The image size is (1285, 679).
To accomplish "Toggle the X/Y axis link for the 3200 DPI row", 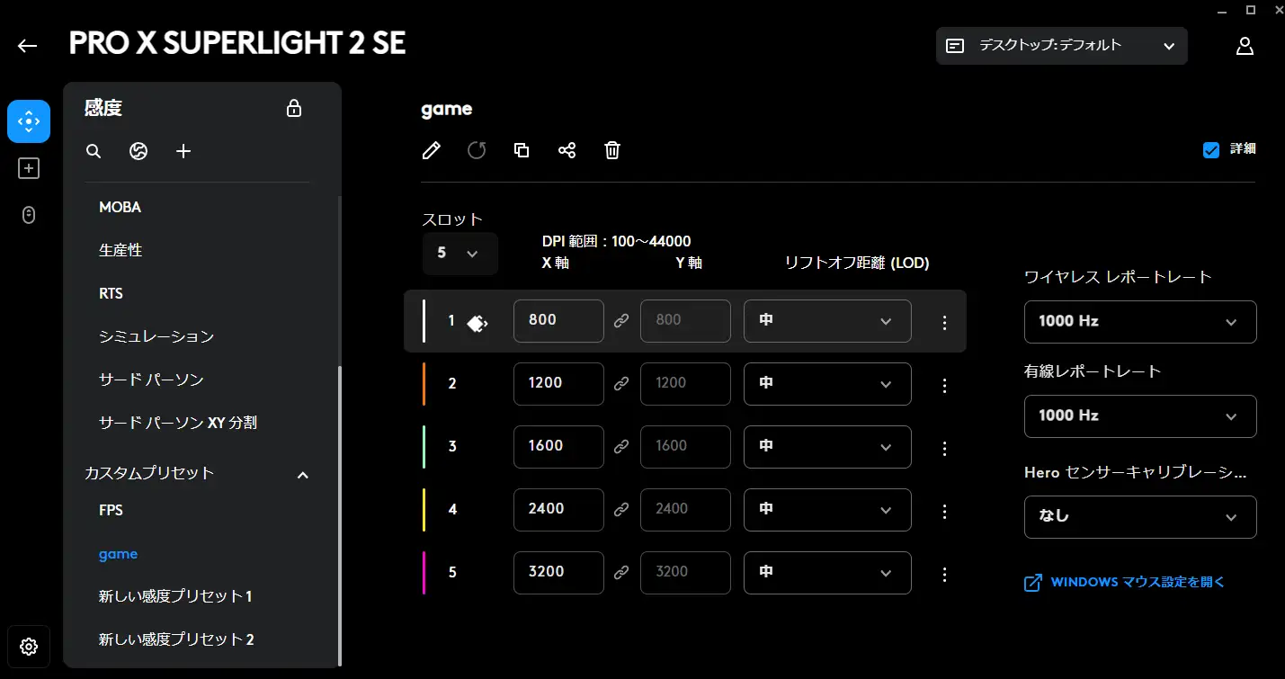I will (x=621, y=573).
